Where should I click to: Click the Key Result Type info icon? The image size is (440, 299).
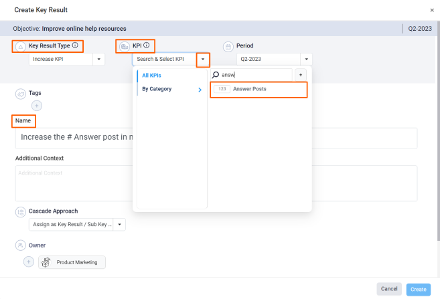[75, 45]
